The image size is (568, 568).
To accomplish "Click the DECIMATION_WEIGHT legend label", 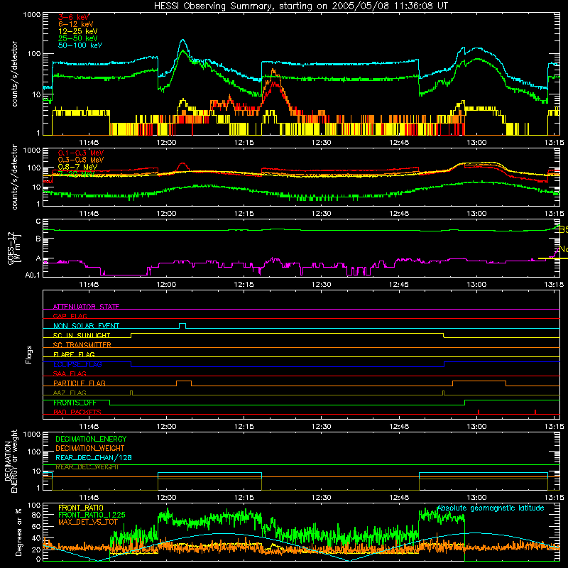I will pos(90,448).
